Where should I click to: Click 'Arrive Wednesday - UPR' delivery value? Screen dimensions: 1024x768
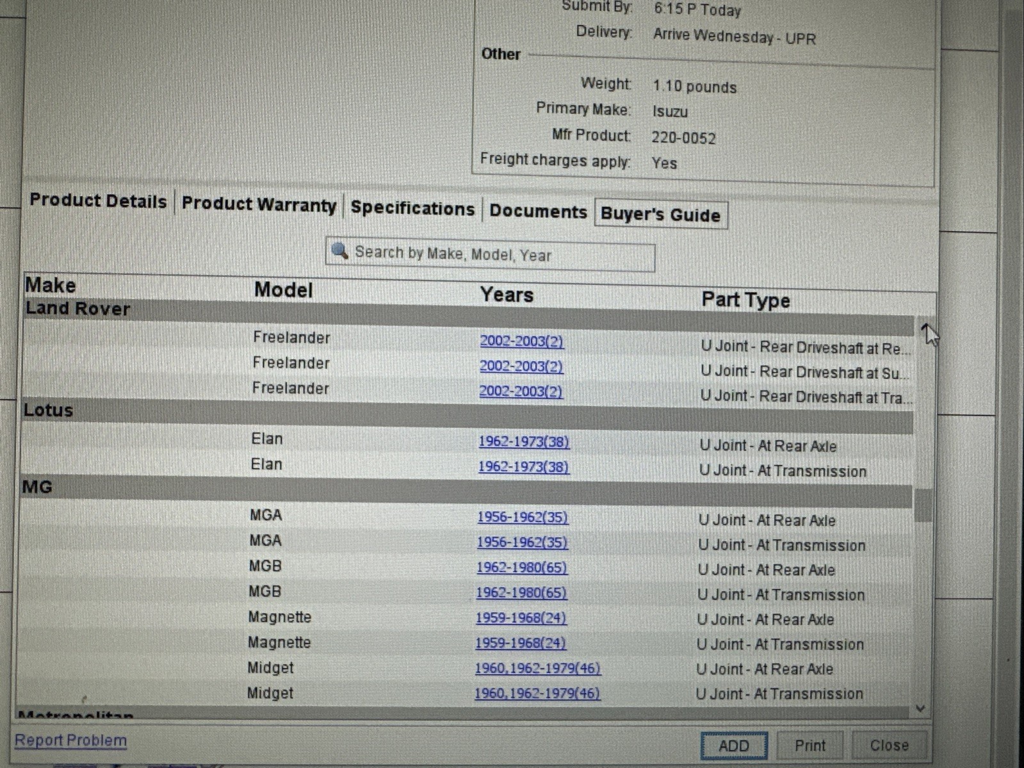[x=735, y=37]
